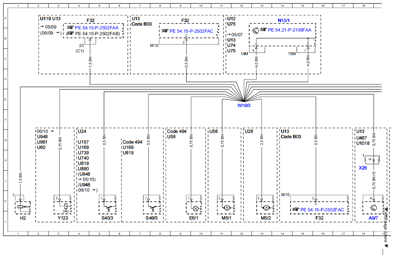Click the U119 U13 heading text
This screenshot has height=258, width=394.
tap(50, 19)
